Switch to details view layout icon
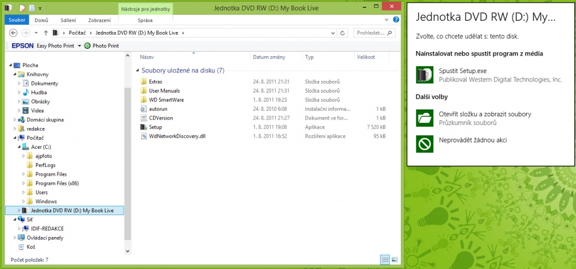This screenshot has width=576, height=269. point(385,259)
